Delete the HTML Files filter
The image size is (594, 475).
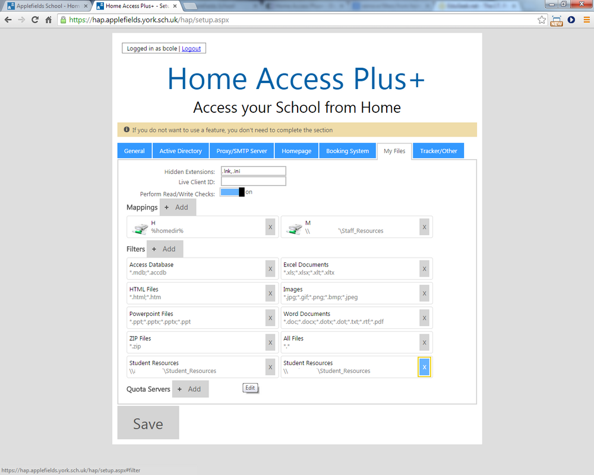(270, 293)
